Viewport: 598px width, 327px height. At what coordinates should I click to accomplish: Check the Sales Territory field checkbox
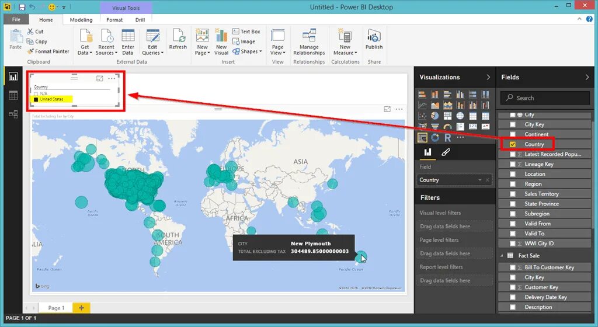click(x=513, y=194)
